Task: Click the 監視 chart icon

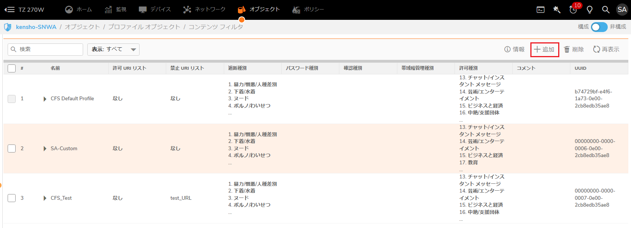Action: 108,10
